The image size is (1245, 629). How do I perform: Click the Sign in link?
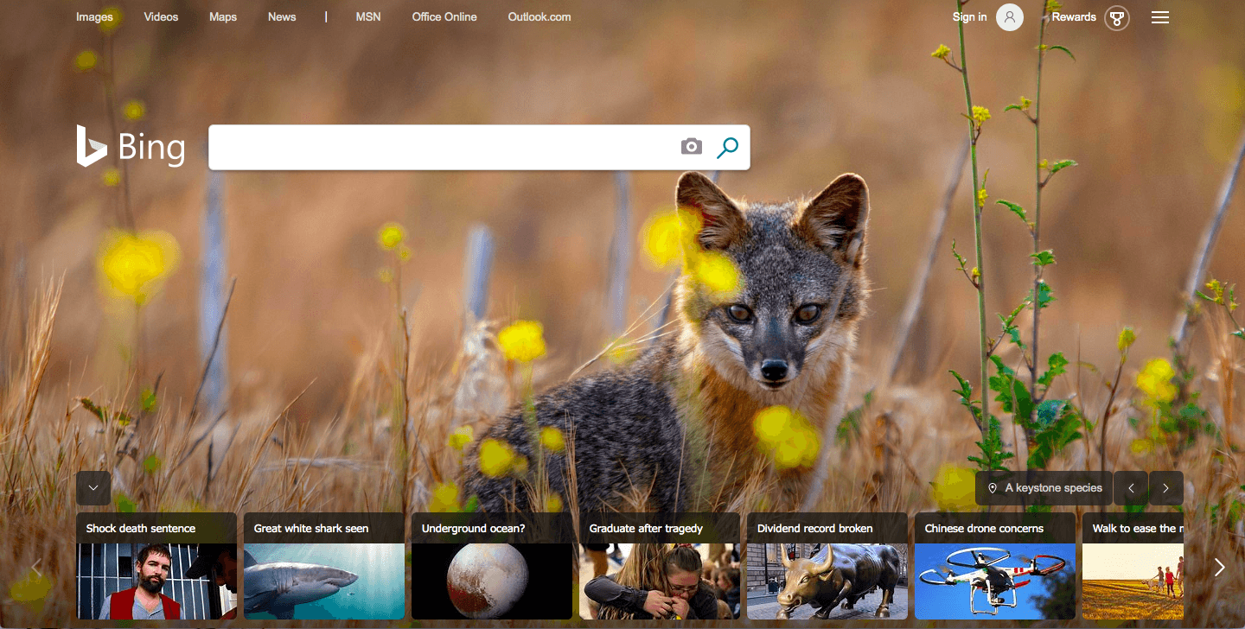tap(969, 17)
